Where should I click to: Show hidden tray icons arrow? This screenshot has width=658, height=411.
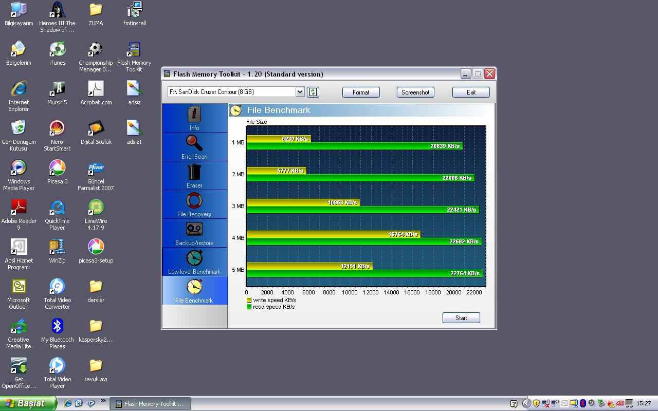click(x=526, y=404)
